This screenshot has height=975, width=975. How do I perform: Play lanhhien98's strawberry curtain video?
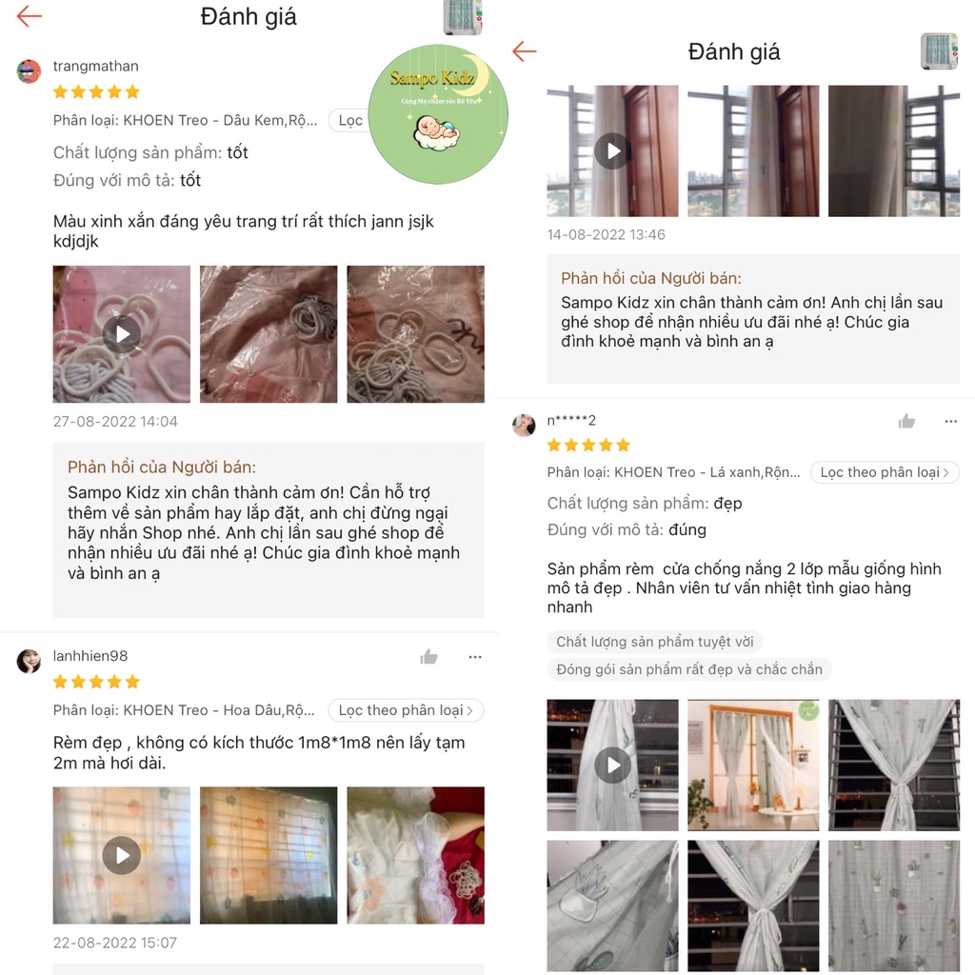tap(121, 856)
